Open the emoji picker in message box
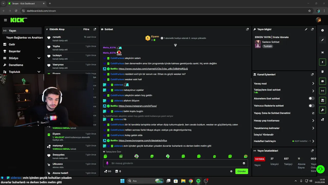This screenshot has height=185, width=328. [244, 163]
